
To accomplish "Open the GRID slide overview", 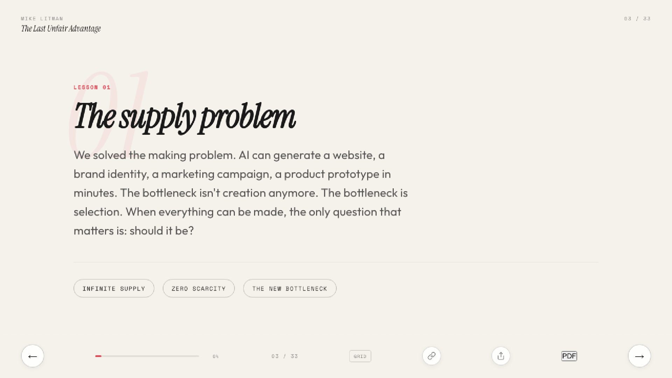I will 360,356.
